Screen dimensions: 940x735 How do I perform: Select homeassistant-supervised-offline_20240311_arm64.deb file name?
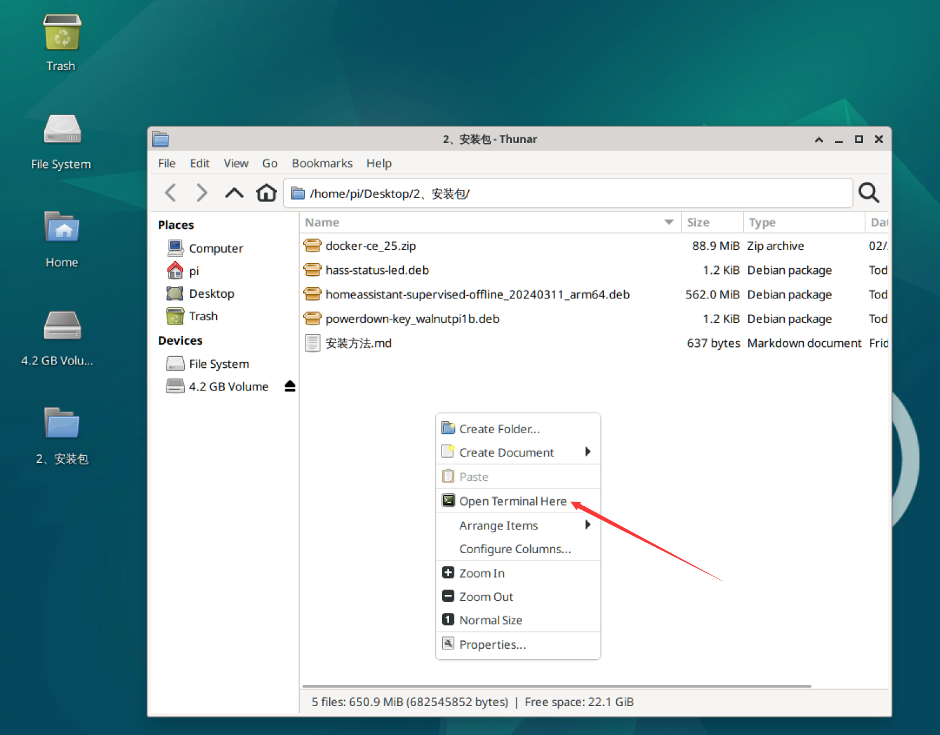pyautogui.click(x=478, y=294)
